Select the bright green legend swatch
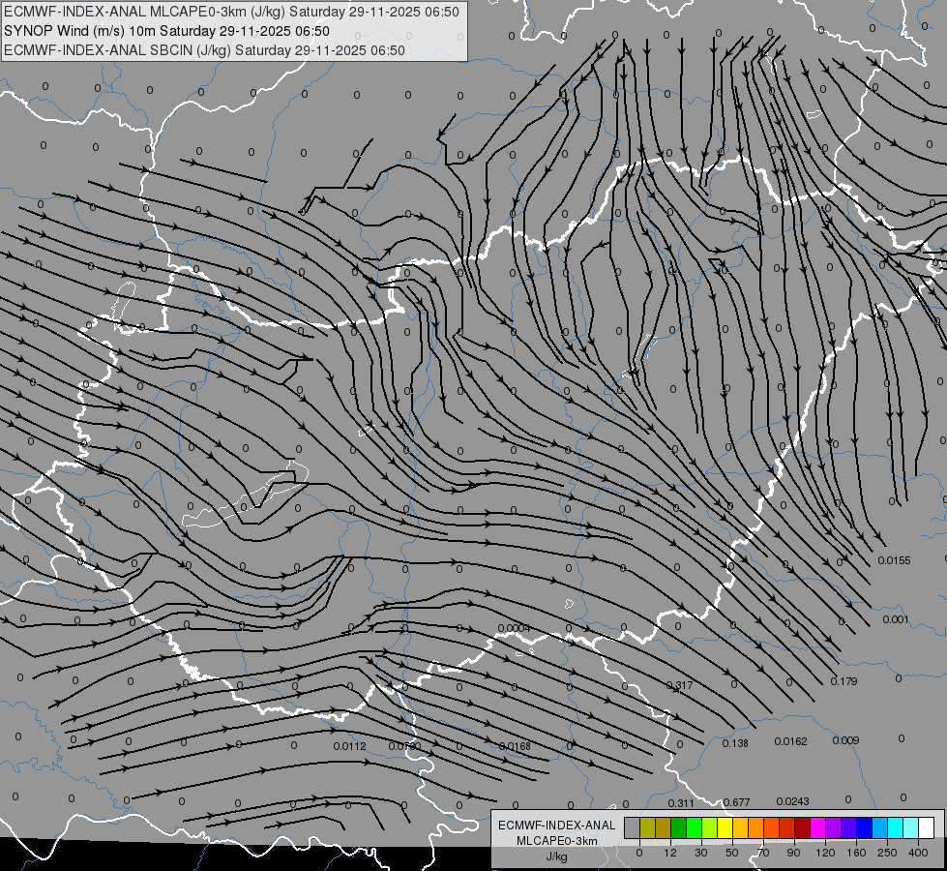Screen dimensions: 947x871 [x=695, y=827]
